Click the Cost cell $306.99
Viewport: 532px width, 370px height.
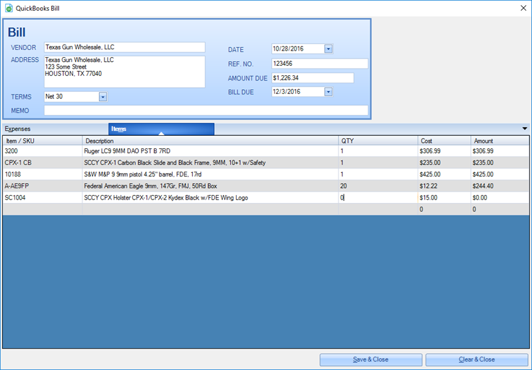point(444,151)
